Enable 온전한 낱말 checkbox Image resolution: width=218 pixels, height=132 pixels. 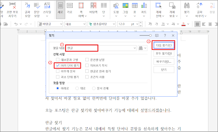click(87, 60)
